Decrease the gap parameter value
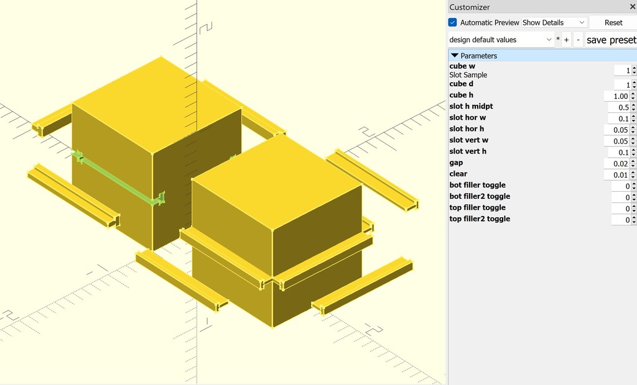Screen dimensions: 637x385 (633, 165)
